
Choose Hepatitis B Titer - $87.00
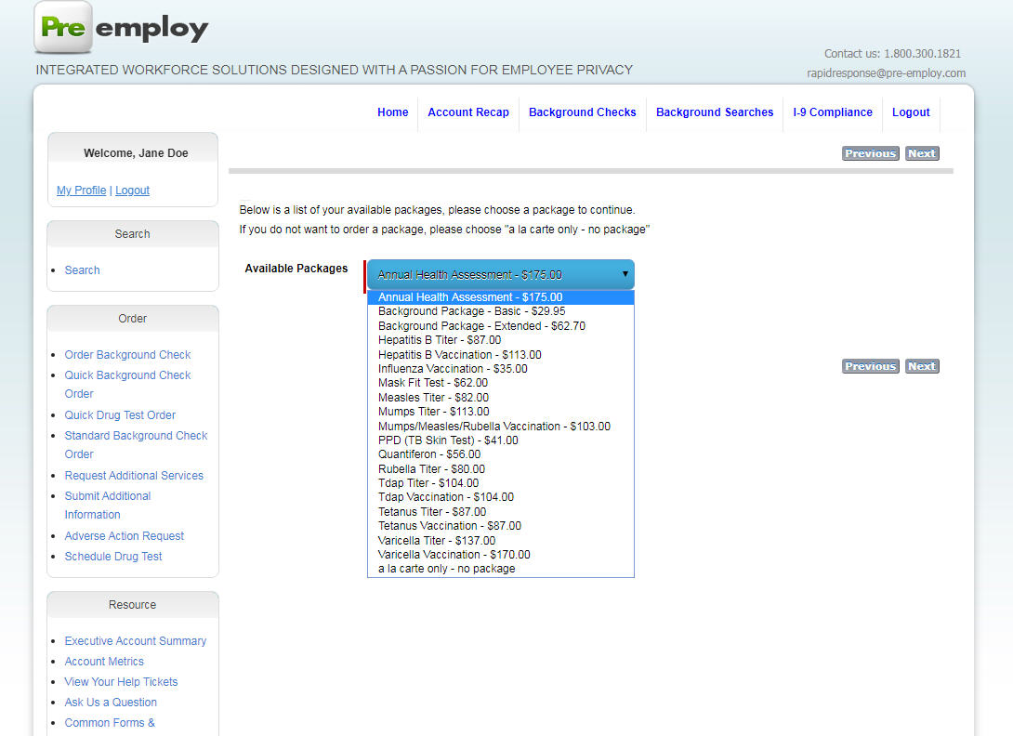(x=439, y=340)
